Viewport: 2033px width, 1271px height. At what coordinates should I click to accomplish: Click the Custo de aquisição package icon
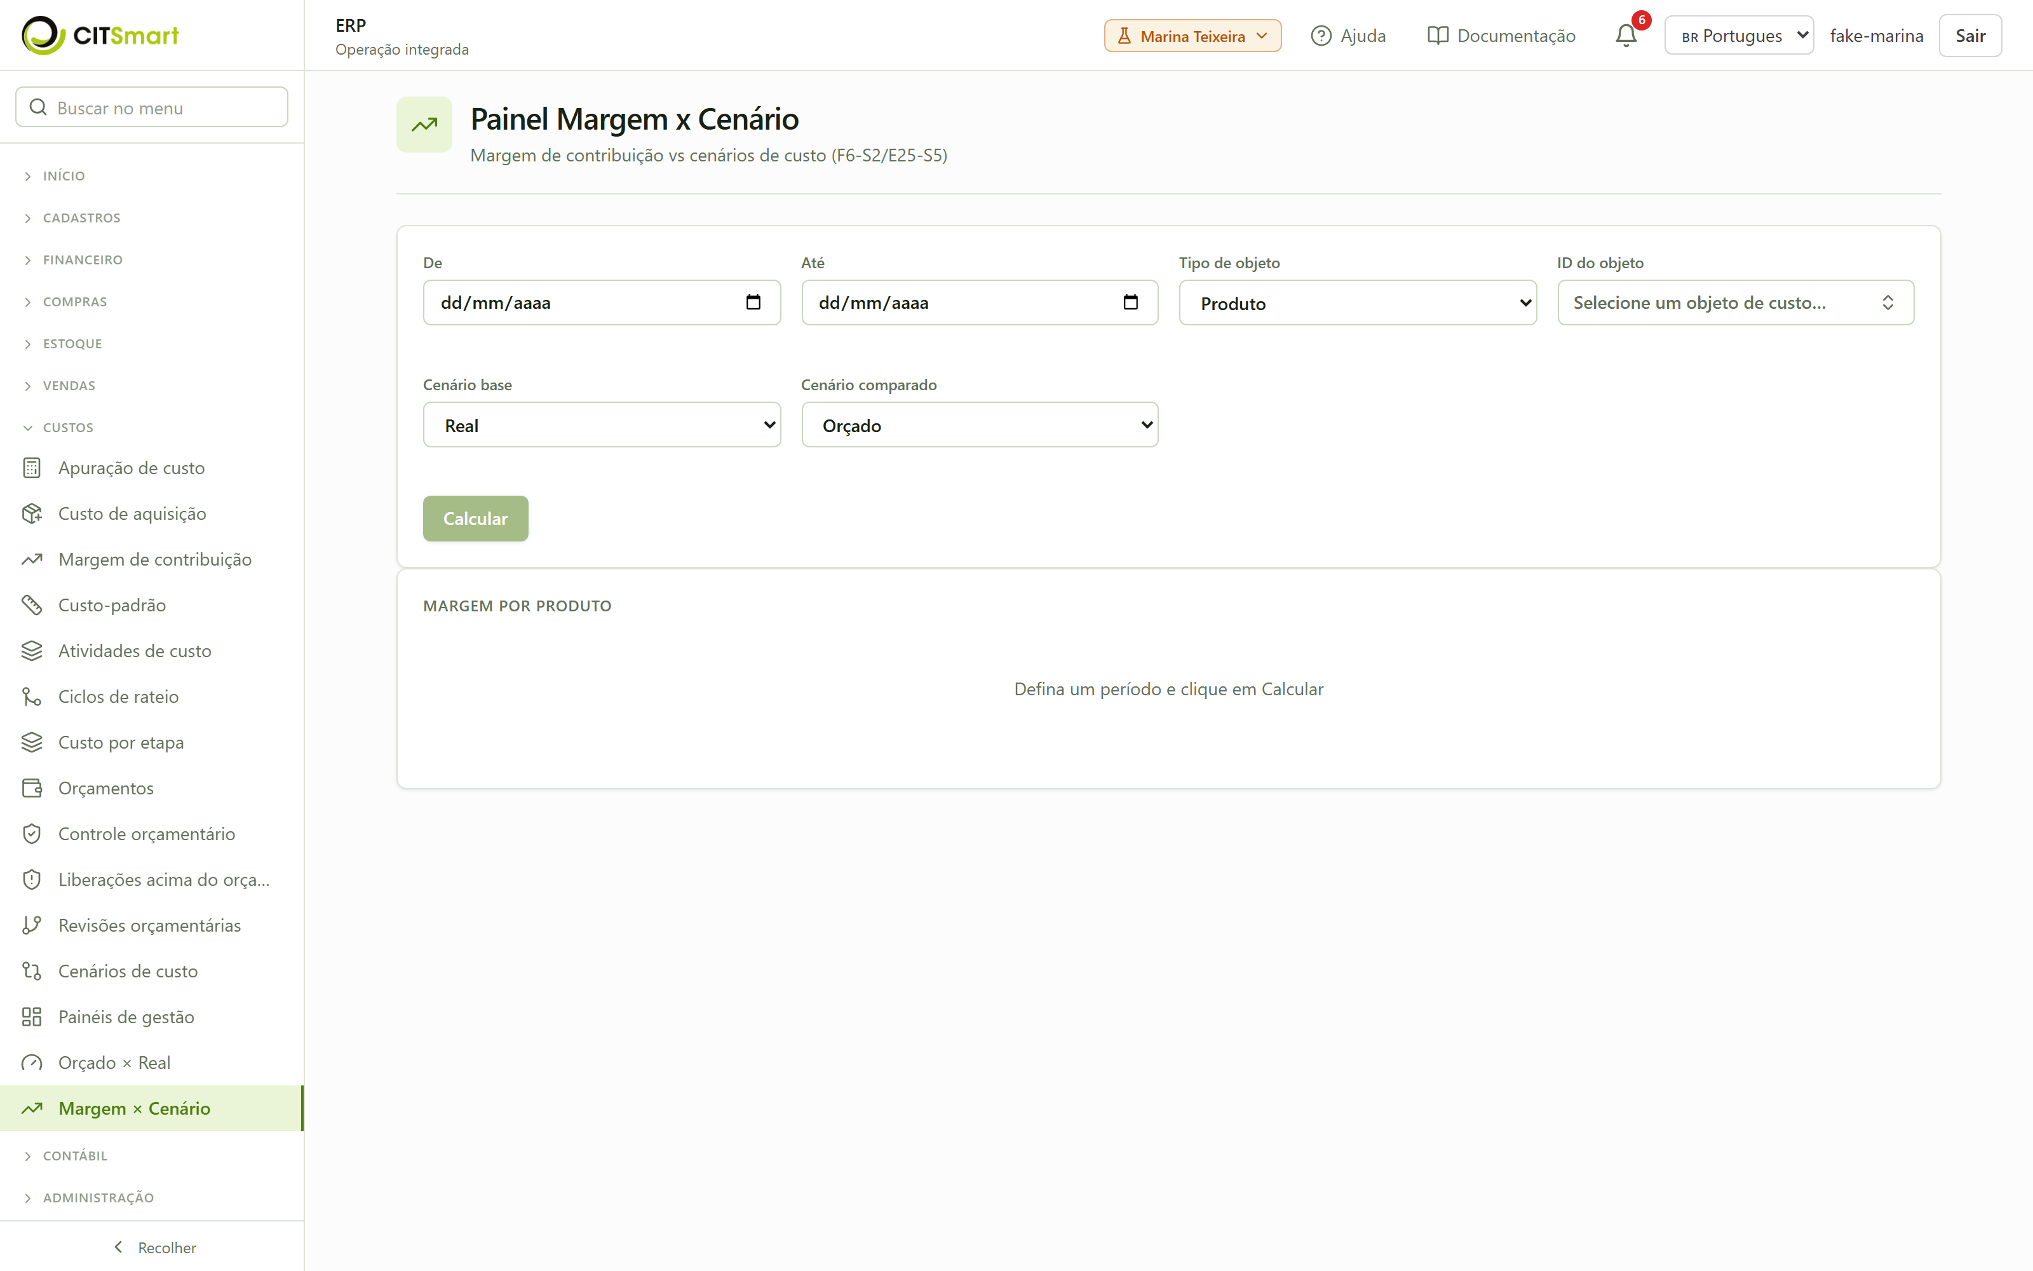pyautogui.click(x=32, y=513)
